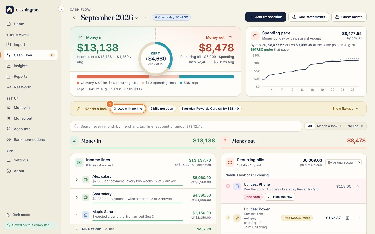Screen dimensions: 375x234
Task: Open Bank connections in the sidebar
Action: point(31,140)
